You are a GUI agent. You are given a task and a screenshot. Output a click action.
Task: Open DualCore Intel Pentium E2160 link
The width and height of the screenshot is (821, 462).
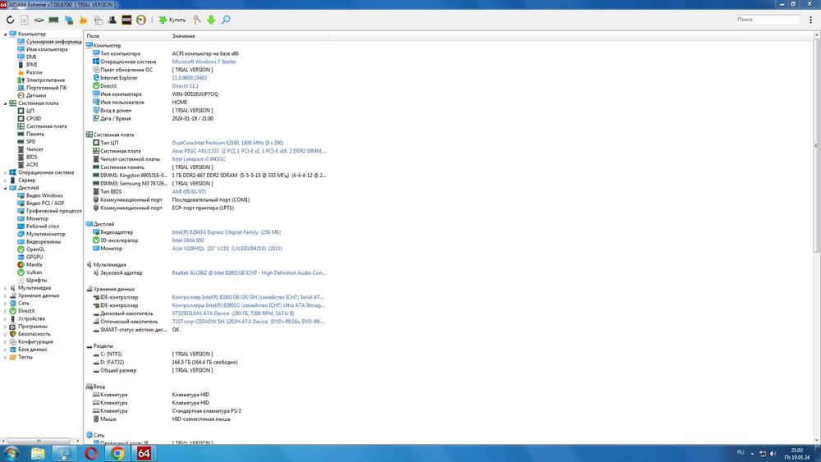(227, 143)
